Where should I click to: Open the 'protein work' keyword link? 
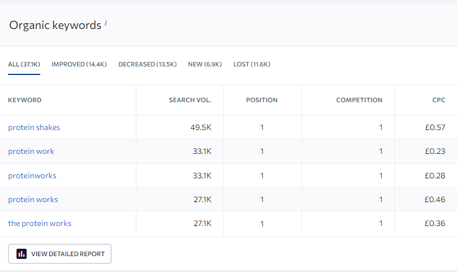(x=31, y=152)
